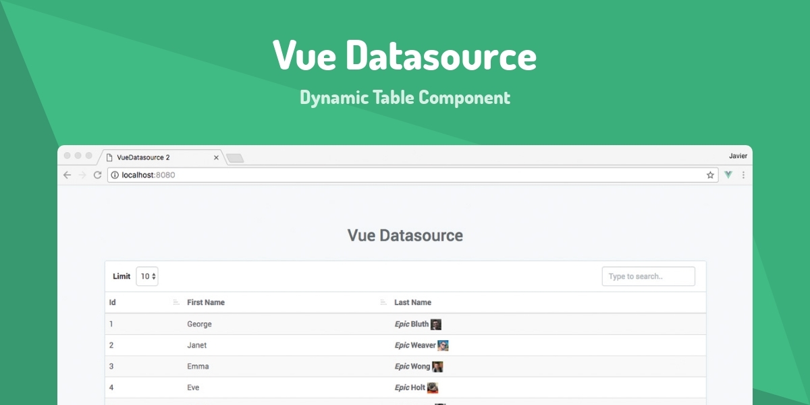The image size is (810, 405).
Task: Open the Limit dropdown showing 10
Action: click(x=147, y=276)
